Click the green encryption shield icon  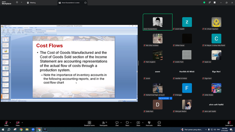204,3
